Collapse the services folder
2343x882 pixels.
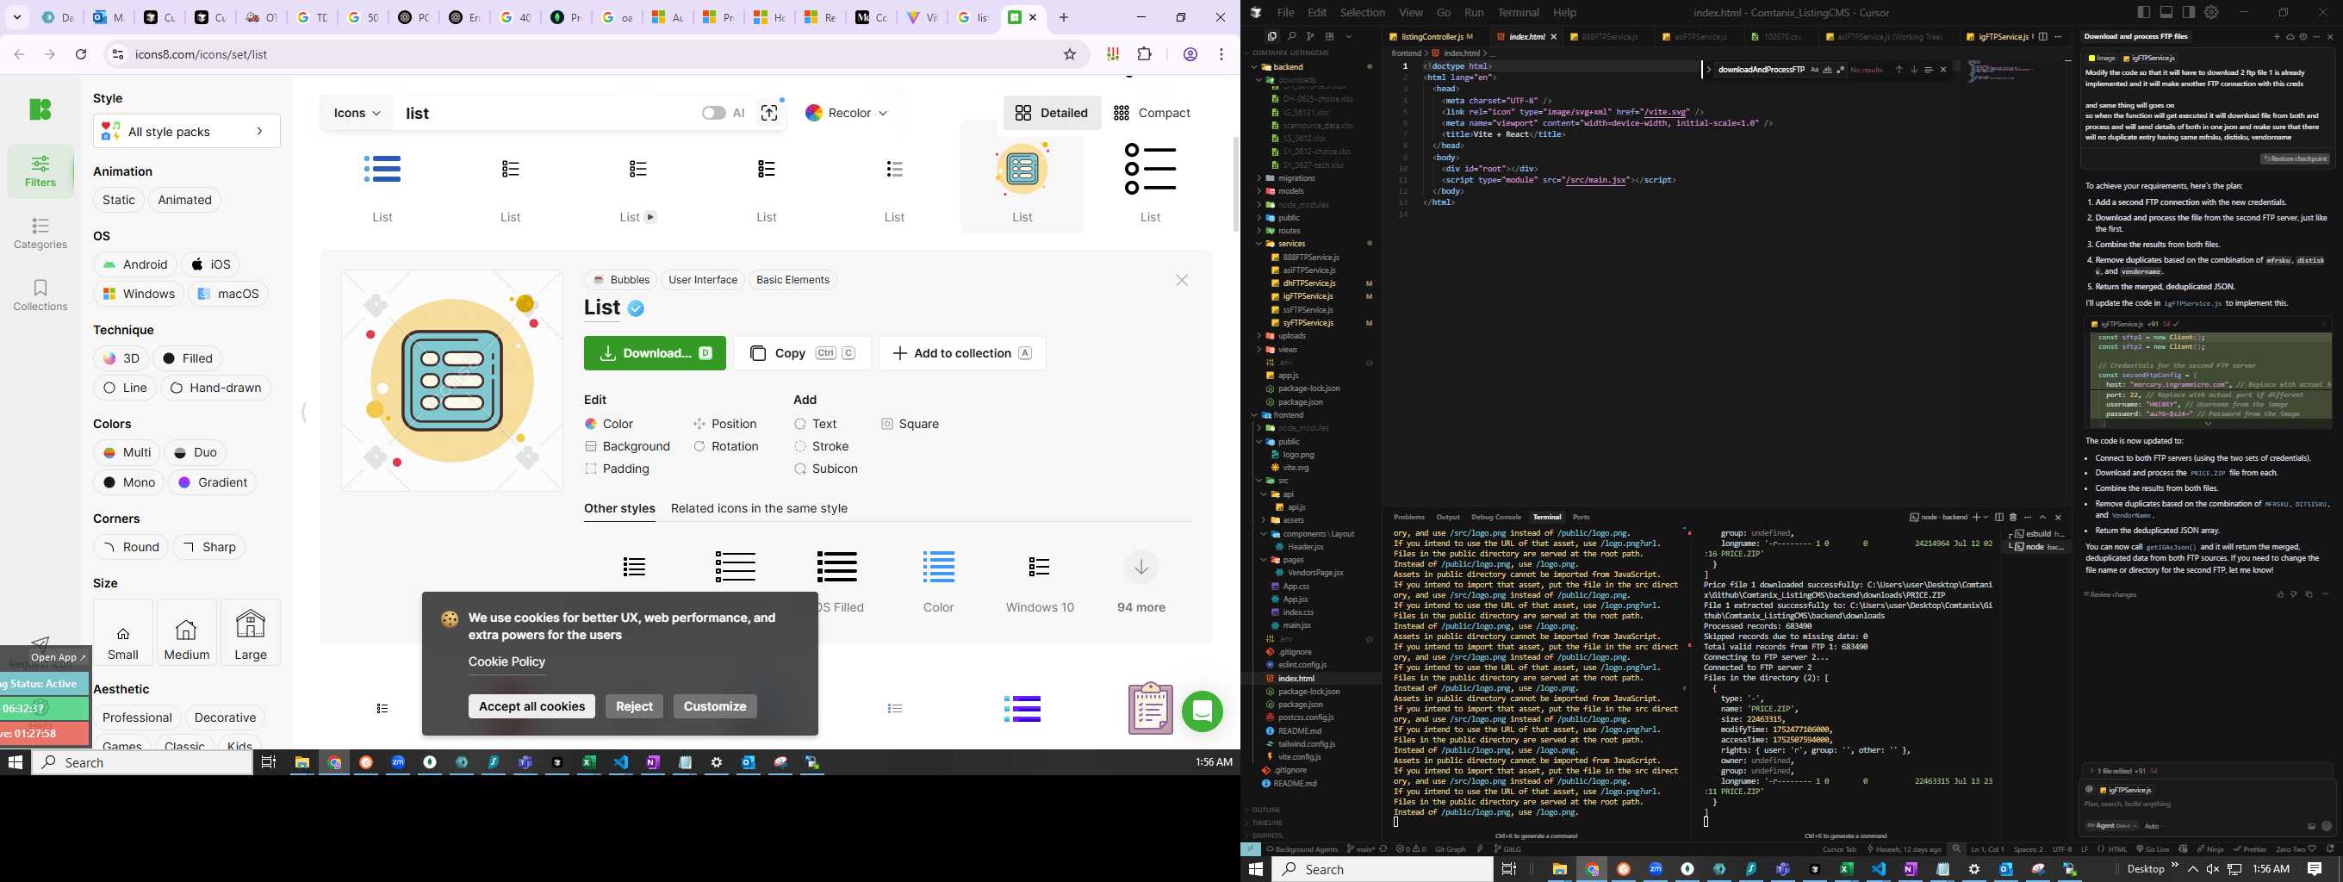pyautogui.click(x=1291, y=244)
